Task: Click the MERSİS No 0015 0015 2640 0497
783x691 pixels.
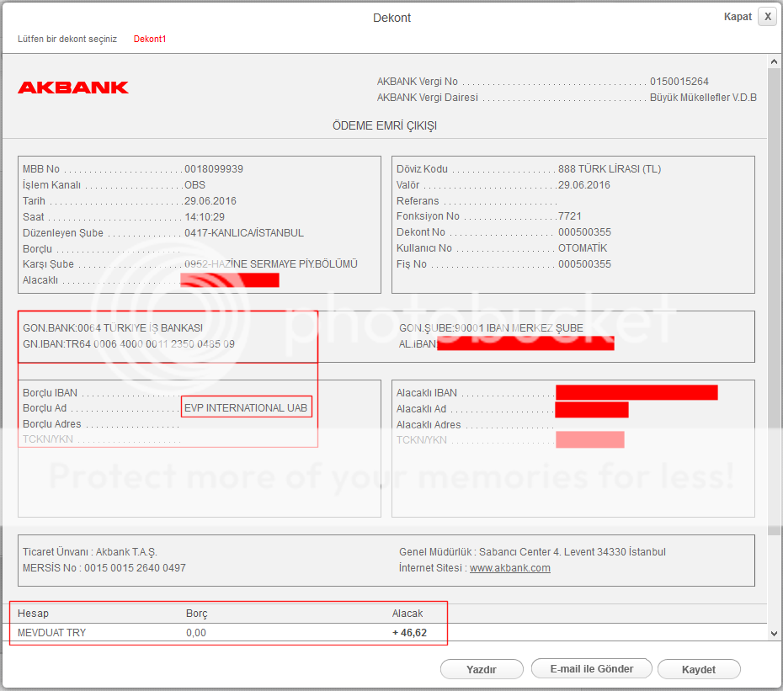Action: 104,567
